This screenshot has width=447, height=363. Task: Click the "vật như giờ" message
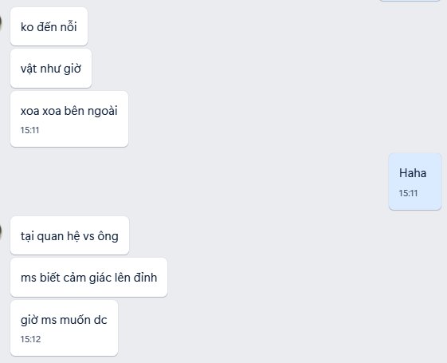pos(51,68)
